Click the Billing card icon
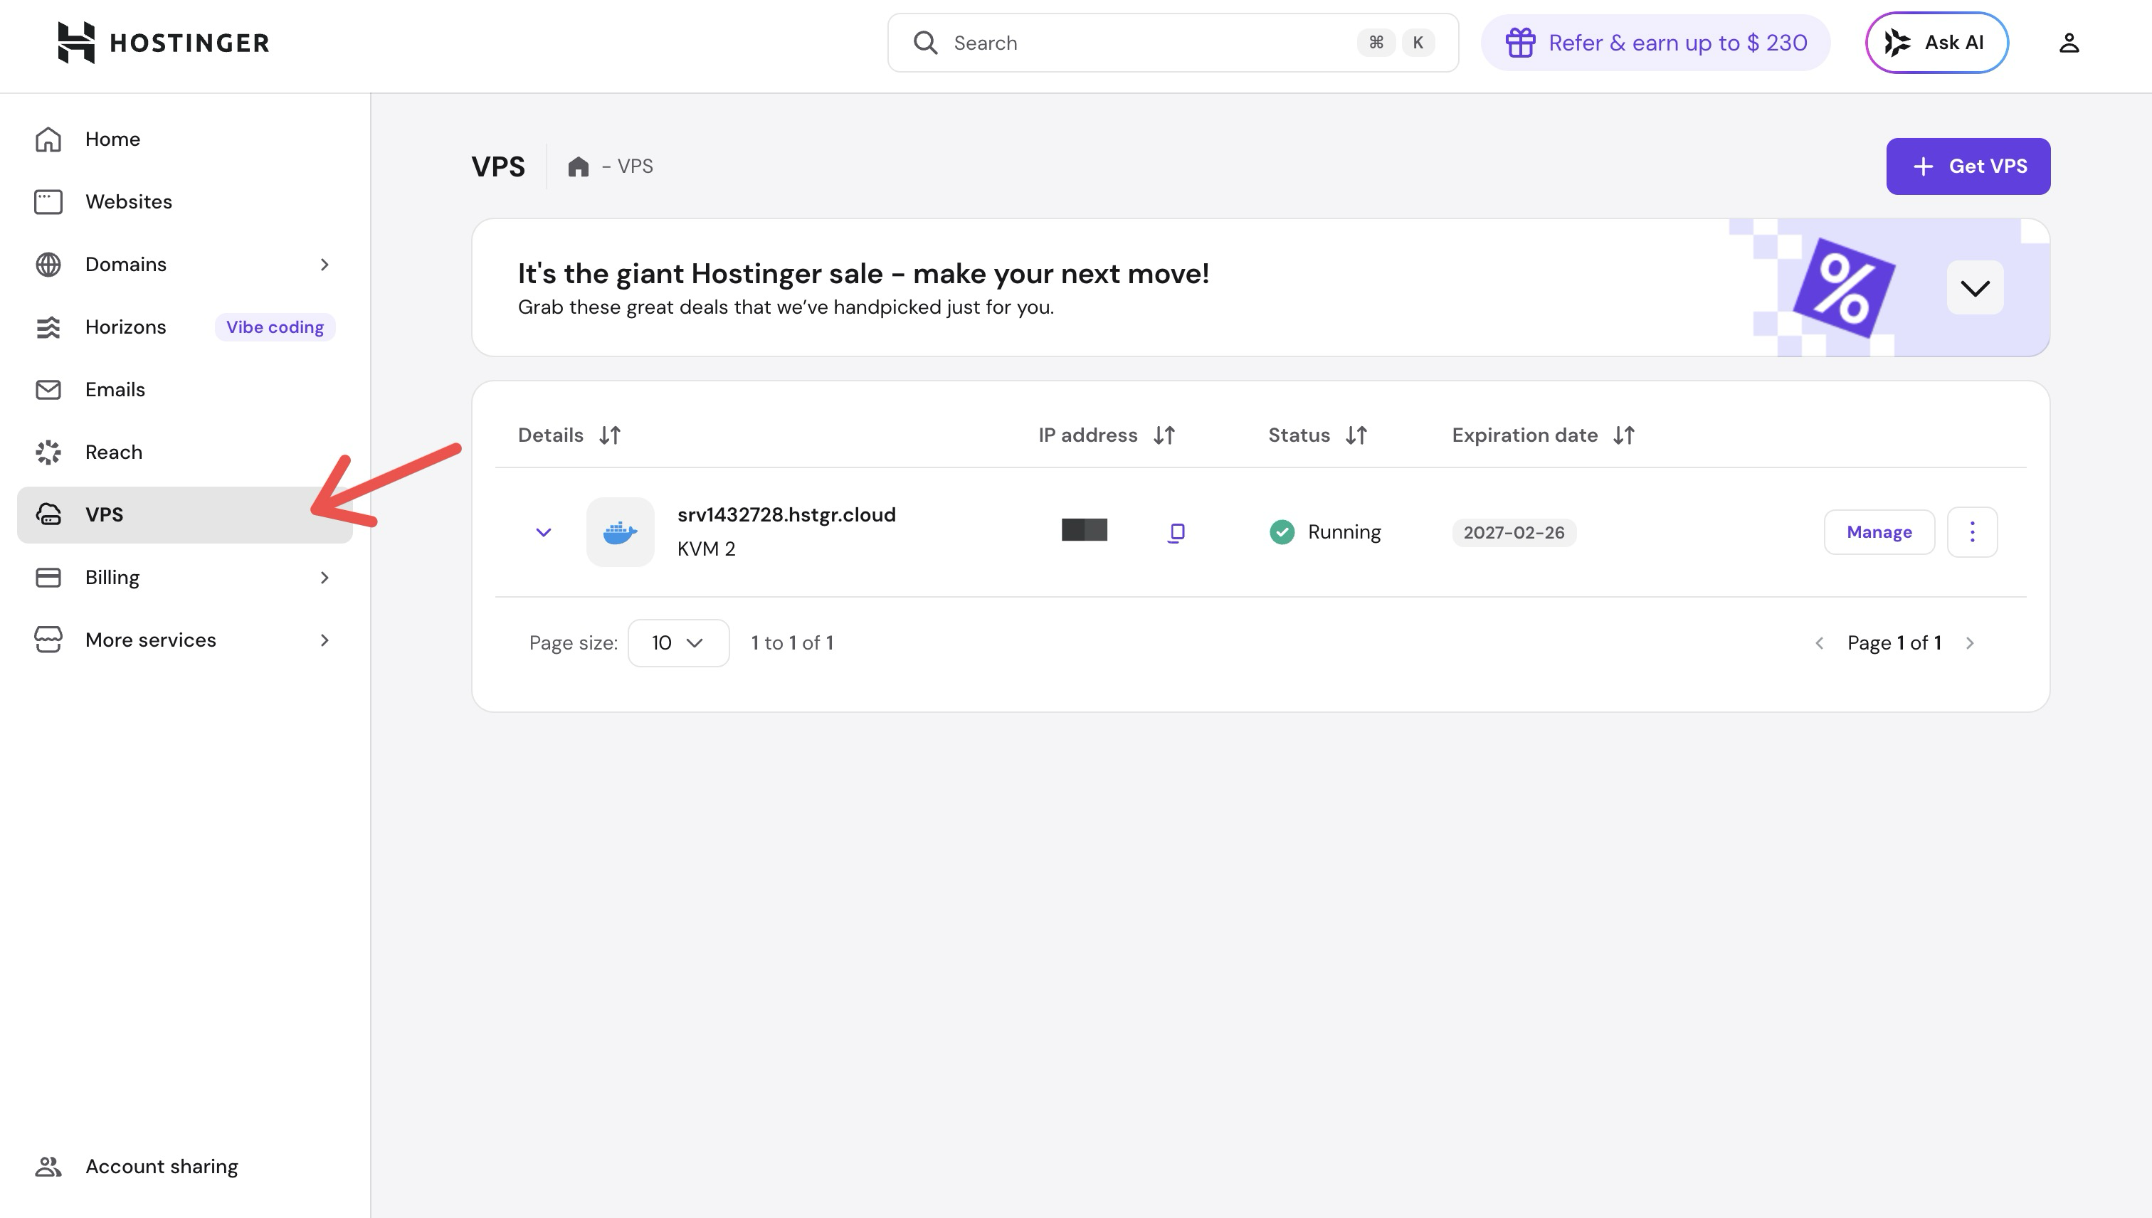The width and height of the screenshot is (2152, 1218). coord(48,578)
